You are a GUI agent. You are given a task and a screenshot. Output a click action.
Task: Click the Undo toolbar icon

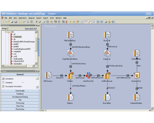pyautogui.click(x=36, y=22)
